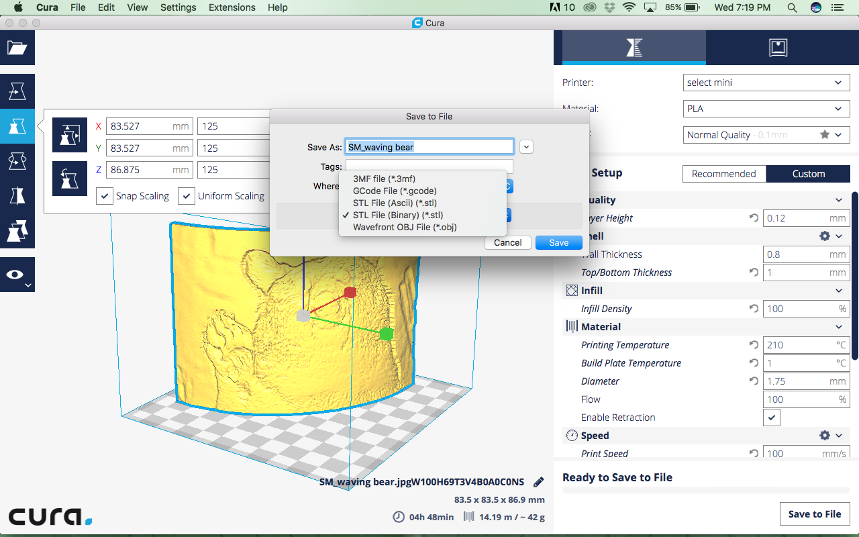Collapse the Shell section chevron
This screenshot has width=859, height=537.
coord(839,236)
